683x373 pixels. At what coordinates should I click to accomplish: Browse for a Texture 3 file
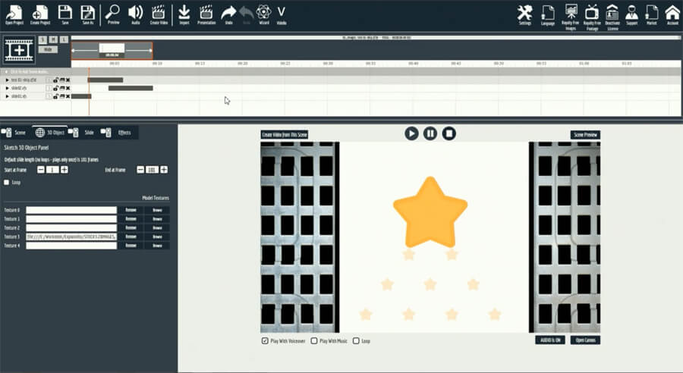click(157, 237)
